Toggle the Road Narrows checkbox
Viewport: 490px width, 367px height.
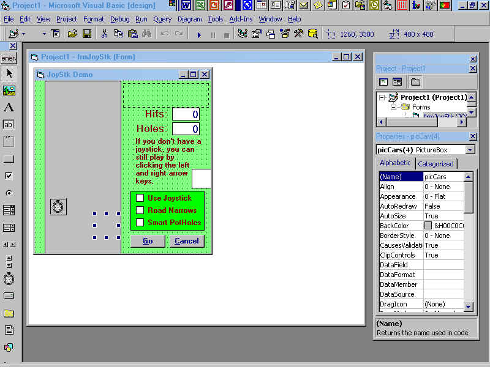(x=140, y=210)
